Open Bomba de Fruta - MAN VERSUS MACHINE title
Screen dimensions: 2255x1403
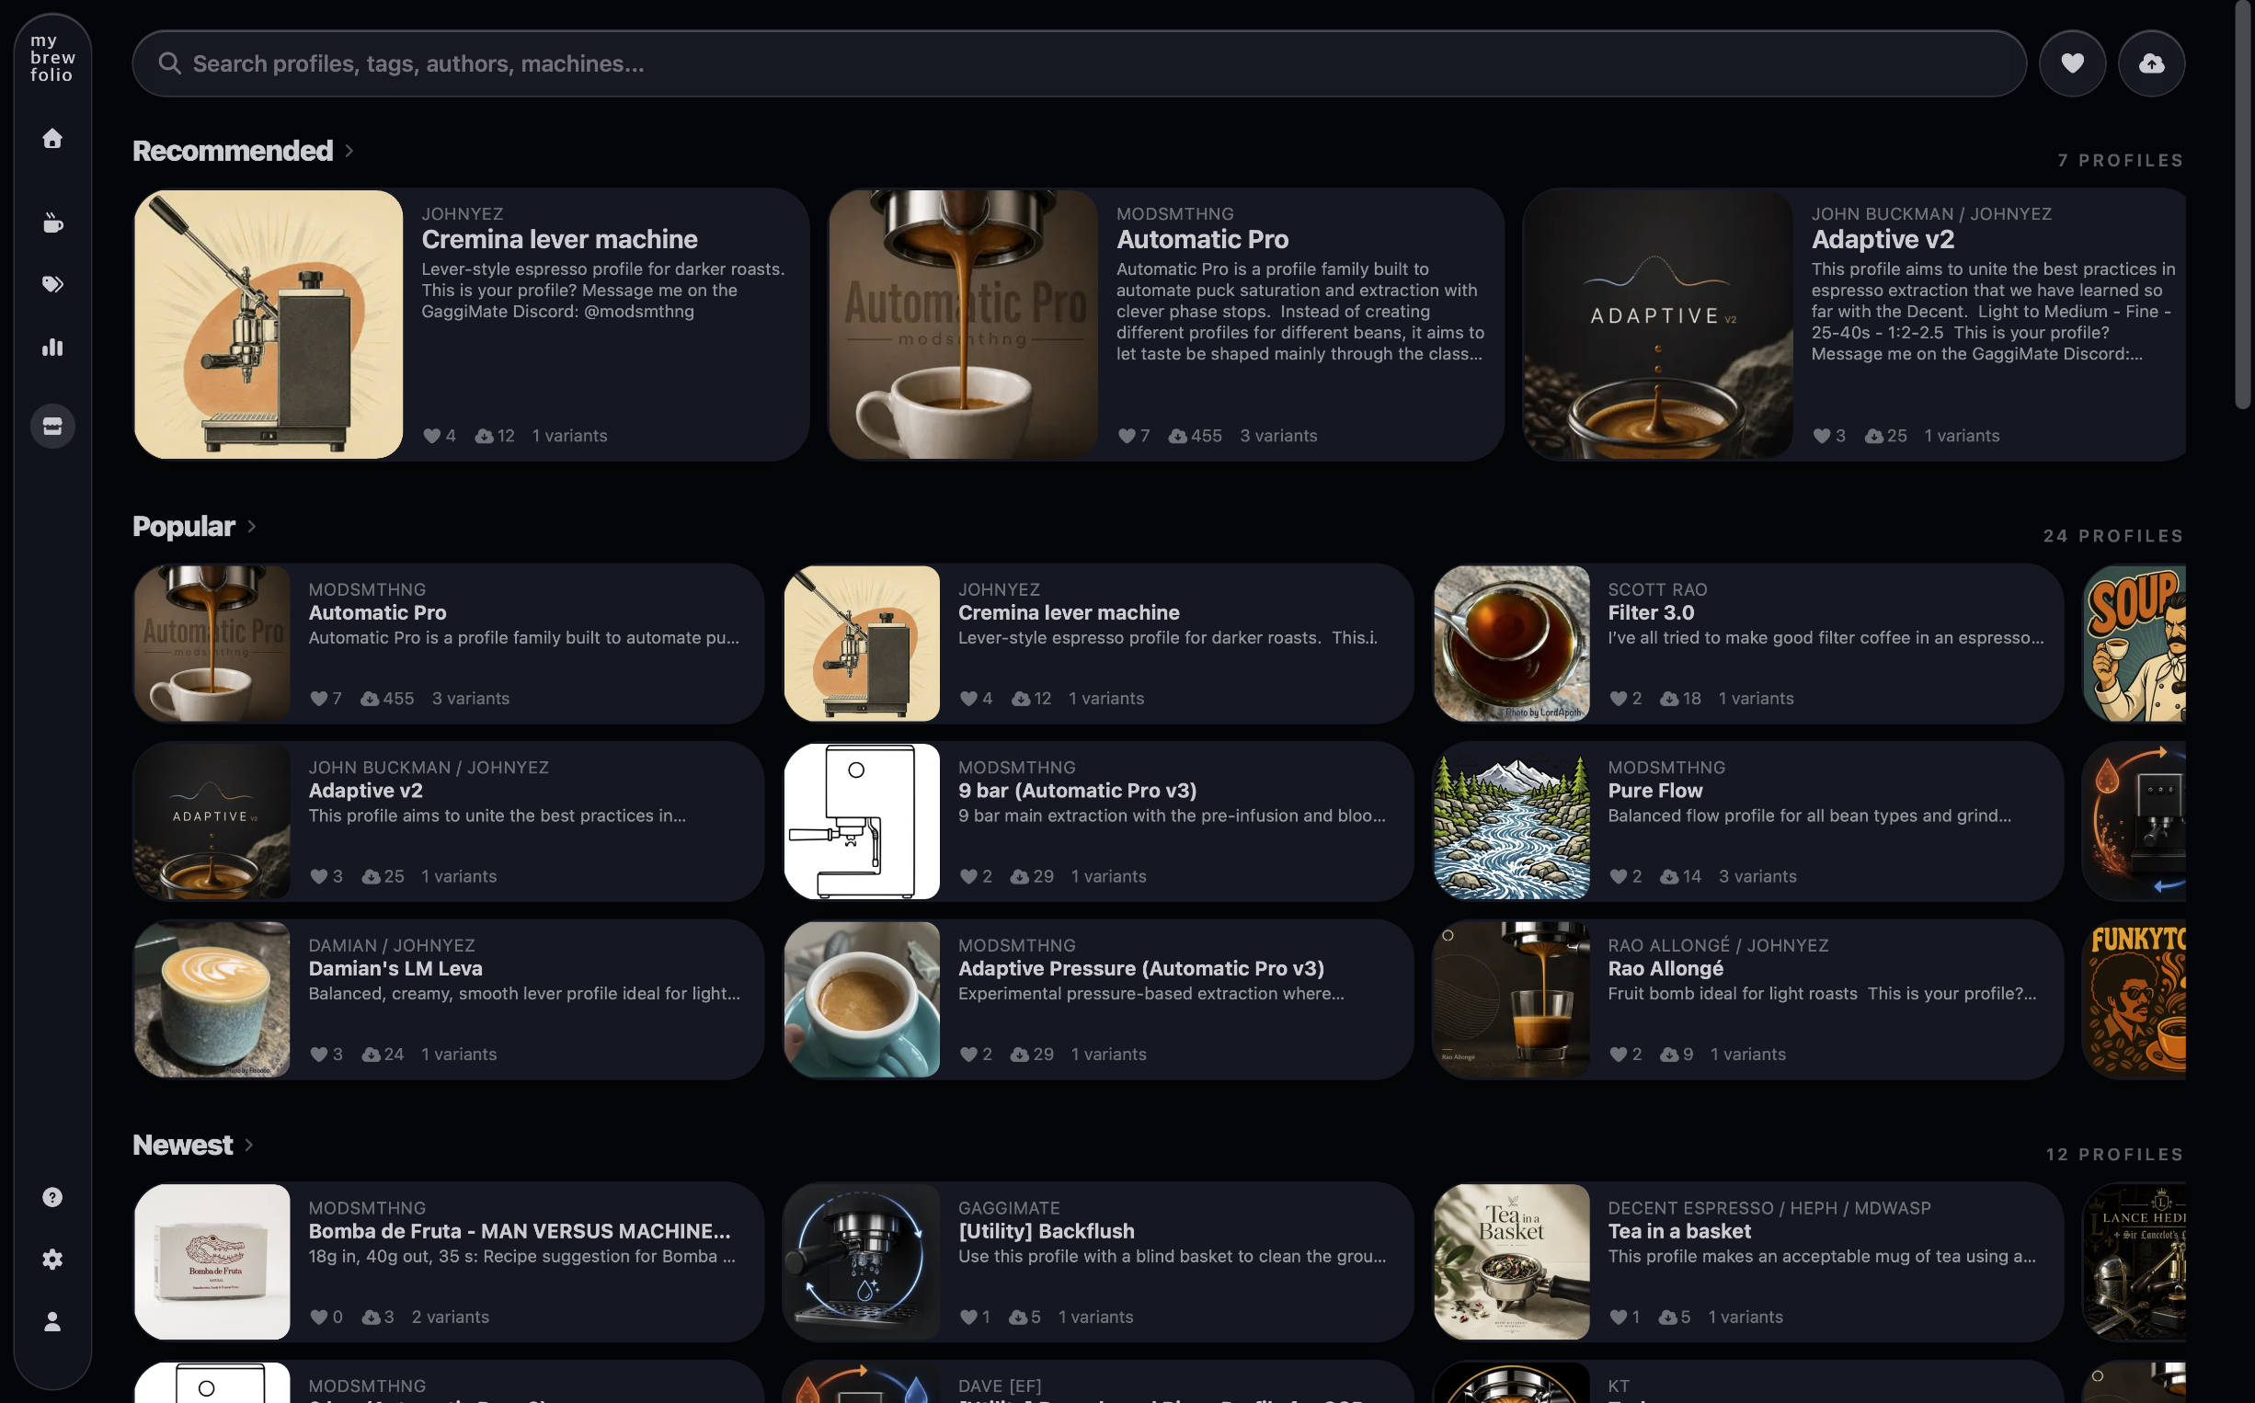click(520, 1231)
